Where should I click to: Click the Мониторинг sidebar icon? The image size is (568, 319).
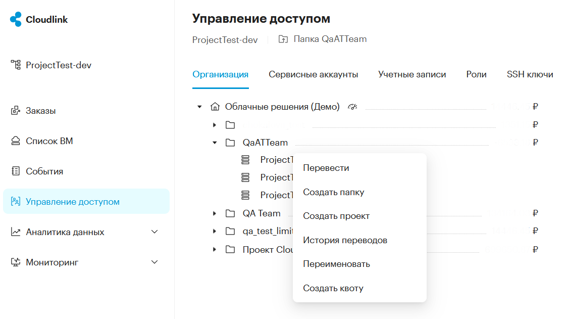[x=16, y=262]
